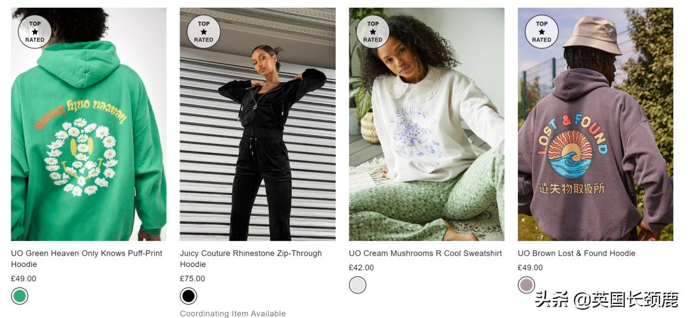The width and height of the screenshot is (688, 318).
Task: Click the £42.00 price of cream sweatshirt
Action: [x=362, y=268]
